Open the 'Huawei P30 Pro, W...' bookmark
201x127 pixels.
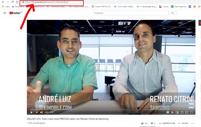(x=102, y=7)
